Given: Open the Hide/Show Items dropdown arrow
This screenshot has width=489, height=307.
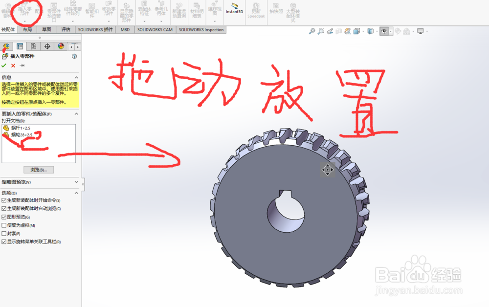Looking at the screenshot, I should [x=390, y=31].
